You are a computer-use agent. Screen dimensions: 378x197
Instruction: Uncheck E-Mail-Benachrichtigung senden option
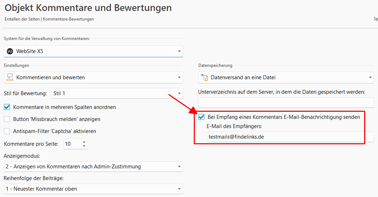pos(202,117)
